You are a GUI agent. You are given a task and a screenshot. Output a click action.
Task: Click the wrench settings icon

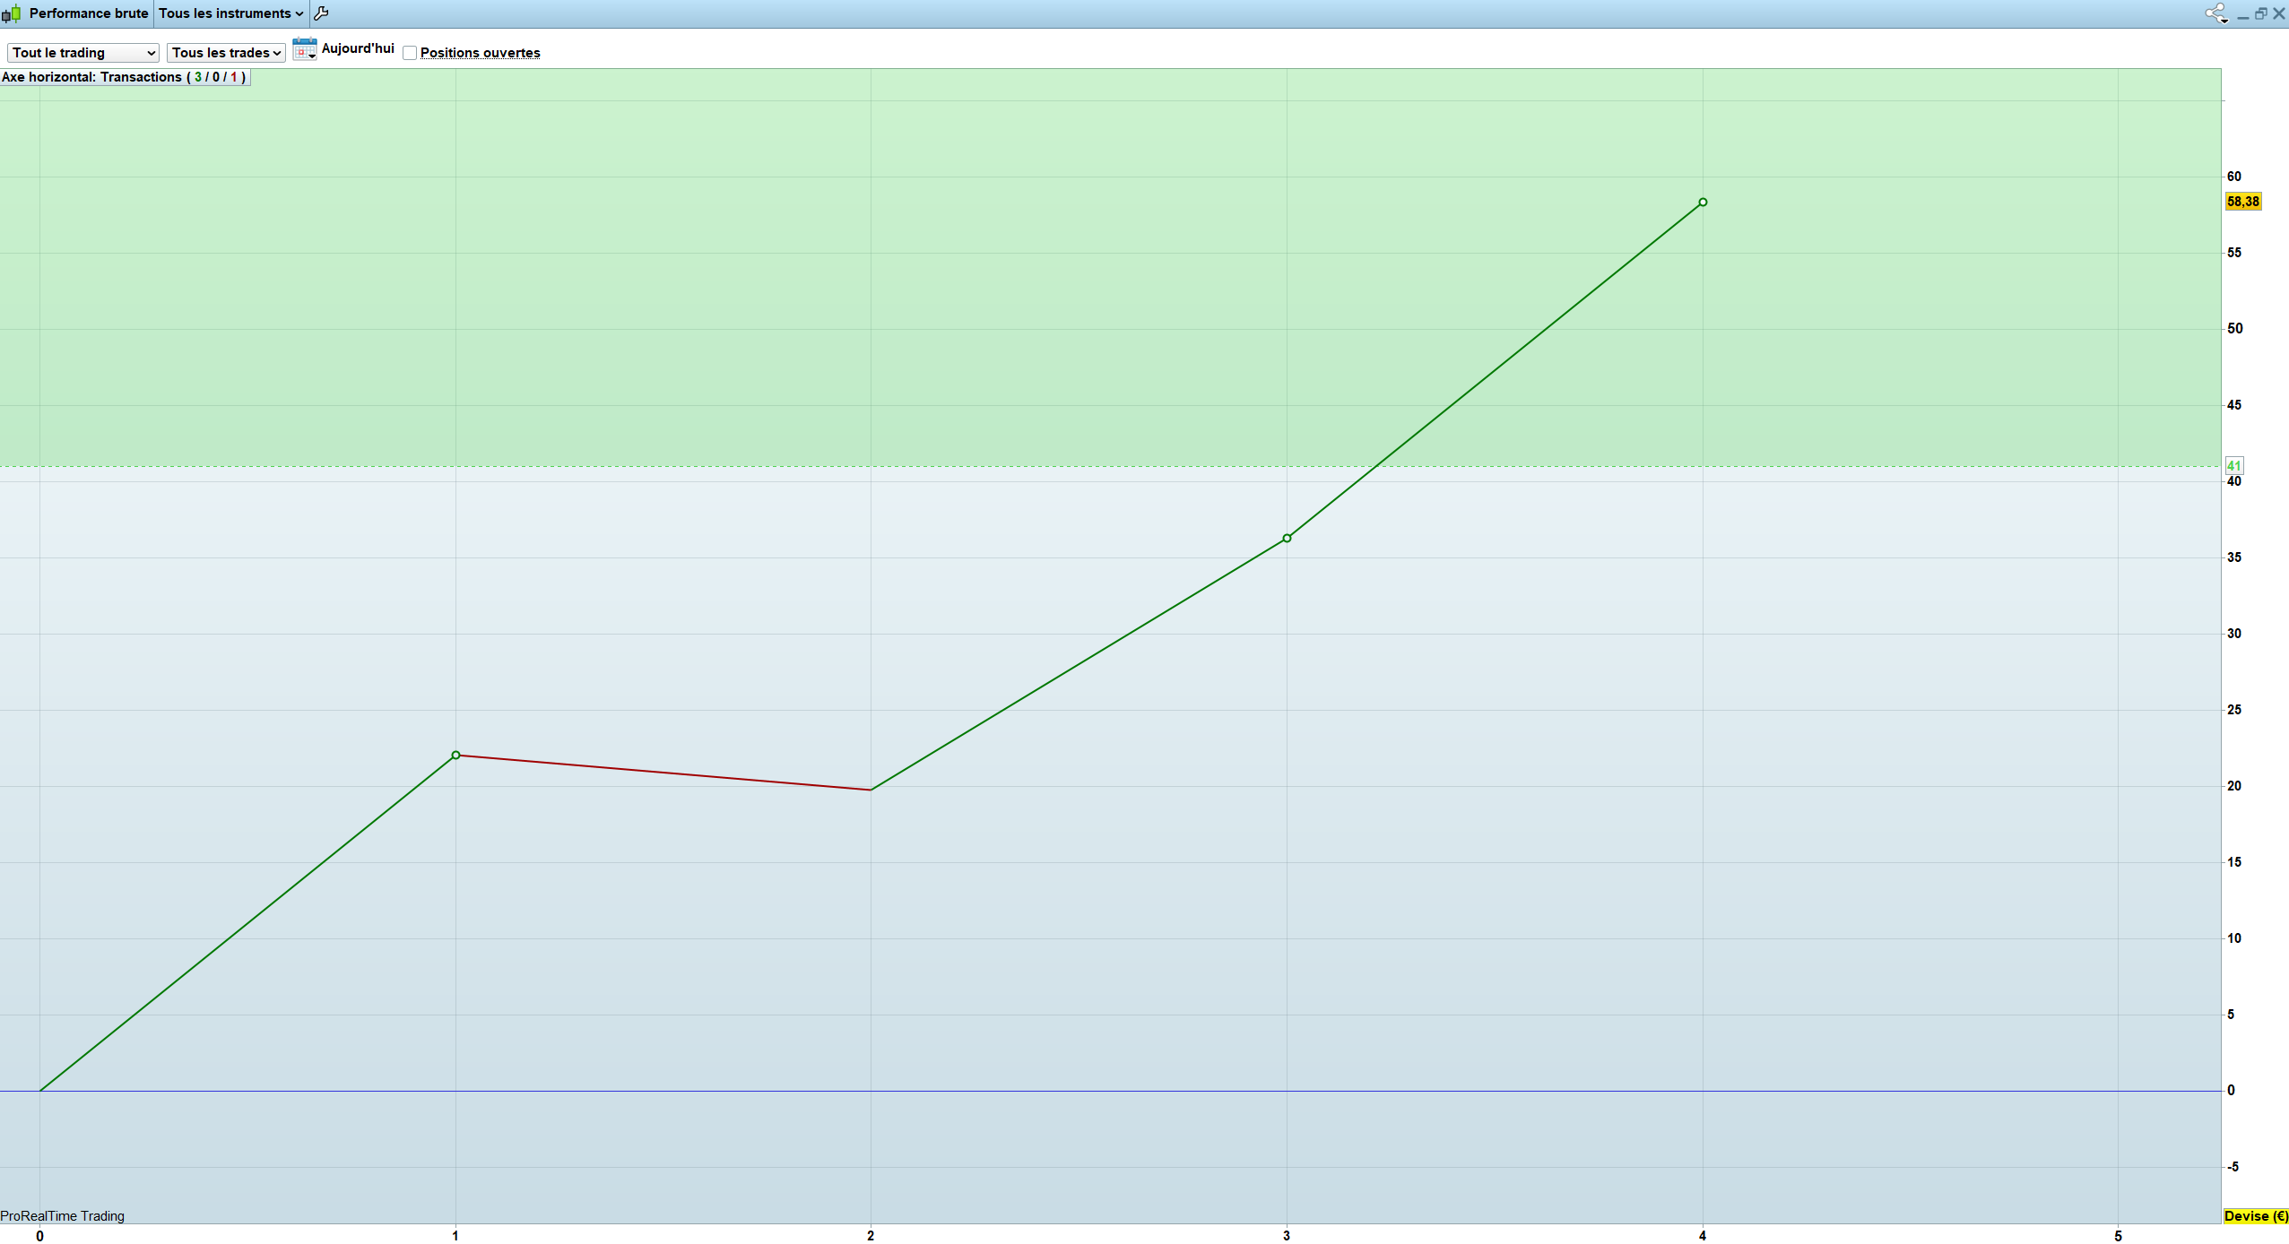pos(321,13)
